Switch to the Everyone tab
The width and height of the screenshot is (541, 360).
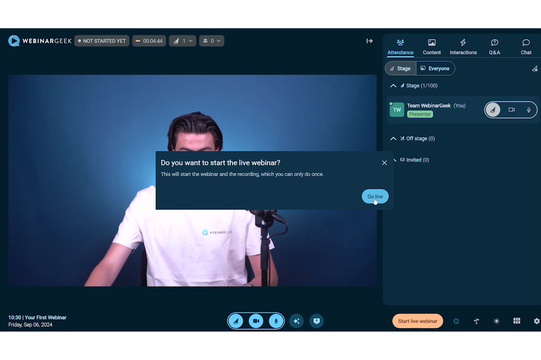pos(435,68)
